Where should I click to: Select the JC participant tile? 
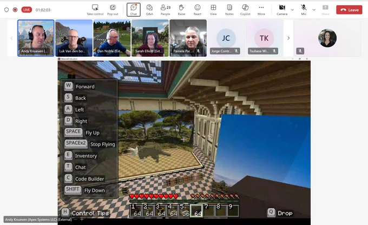click(x=226, y=38)
